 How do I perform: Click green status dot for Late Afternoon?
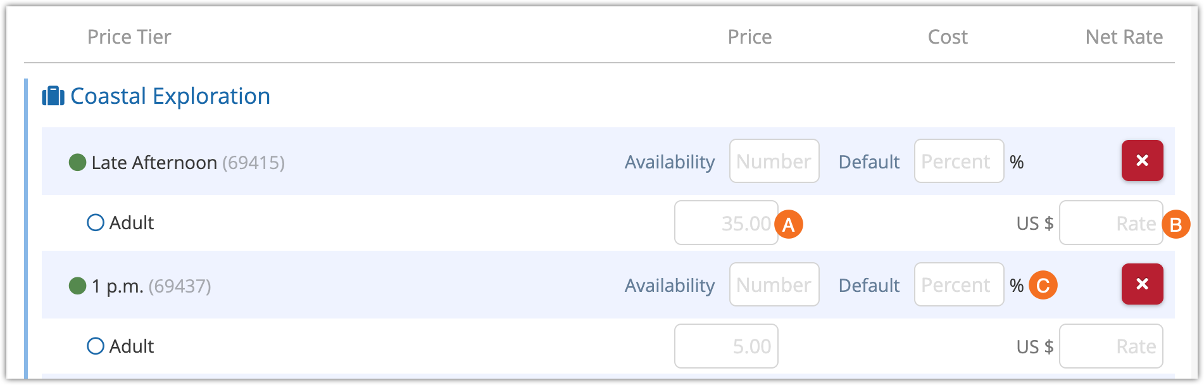tap(77, 163)
